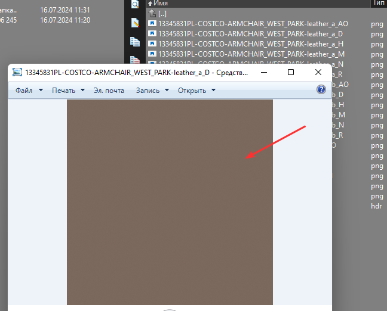Viewport: 387px width, 311px height.
Task: Sort by the Тип column header
Action: point(379,3)
